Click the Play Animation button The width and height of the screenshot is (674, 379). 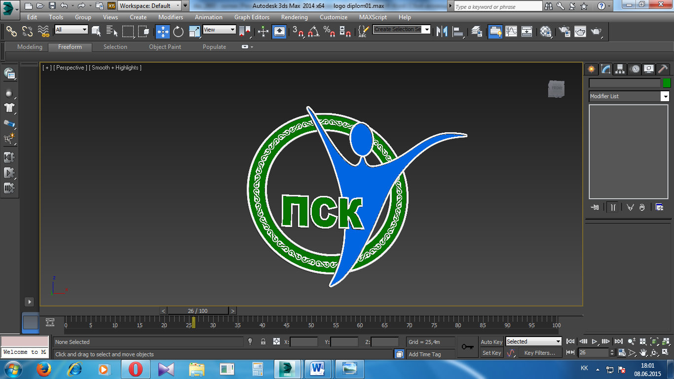click(595, 341)
